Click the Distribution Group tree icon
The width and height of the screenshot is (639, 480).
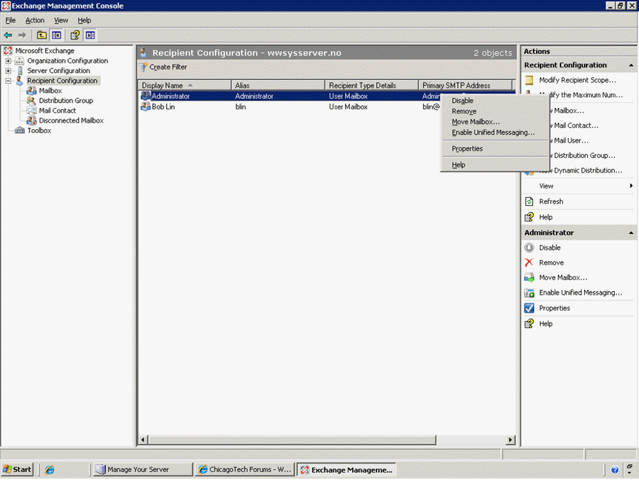coord(31,100)
